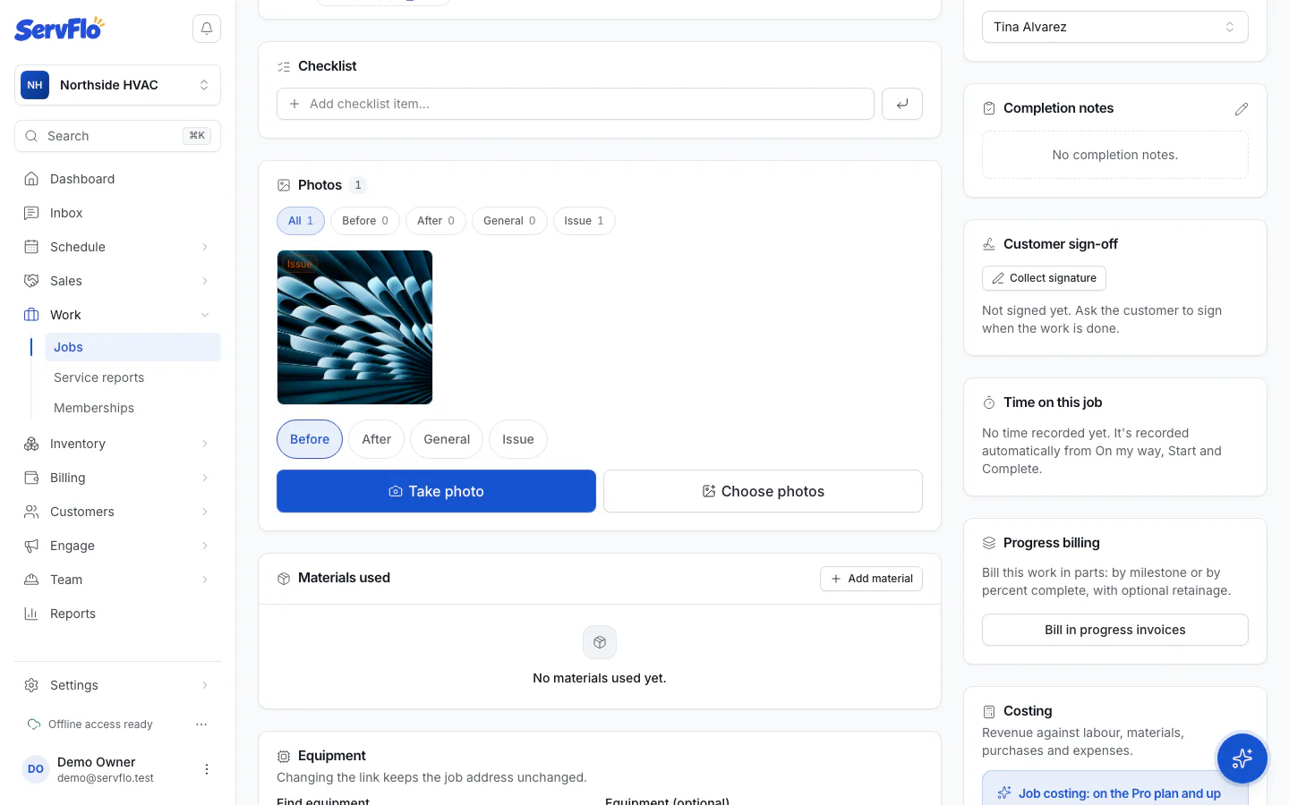Image resolution: width=1289 pixels, height=805 pixels.
Task: Expand the Billing section
Action: coord(117,478)
